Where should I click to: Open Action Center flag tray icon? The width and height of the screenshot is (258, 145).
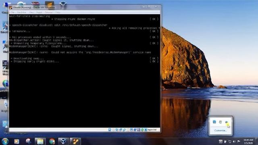coord(239,141)
